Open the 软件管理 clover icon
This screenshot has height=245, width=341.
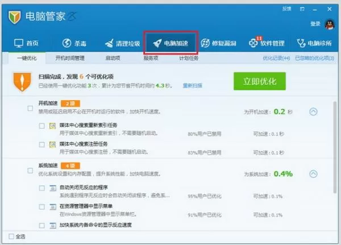point(253,43)
